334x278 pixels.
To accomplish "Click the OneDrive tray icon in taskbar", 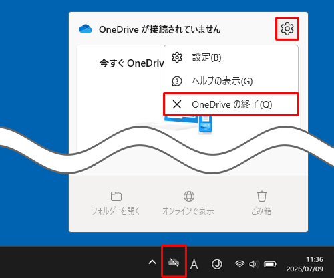I will [x=174, y=262].
